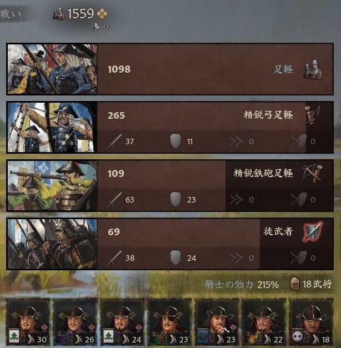Click the pursuit arrows icon in 精鋭弓足軽 row
Screen dimensions: 341x348
click(x=237, y=142)
